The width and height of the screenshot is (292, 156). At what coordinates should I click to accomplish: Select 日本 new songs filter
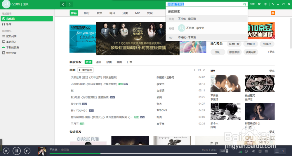pos(129,62)
